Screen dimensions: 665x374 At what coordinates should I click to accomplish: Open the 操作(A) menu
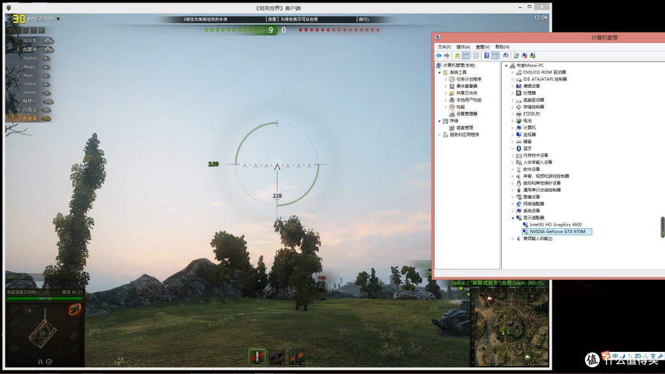(x=463, y=47)
